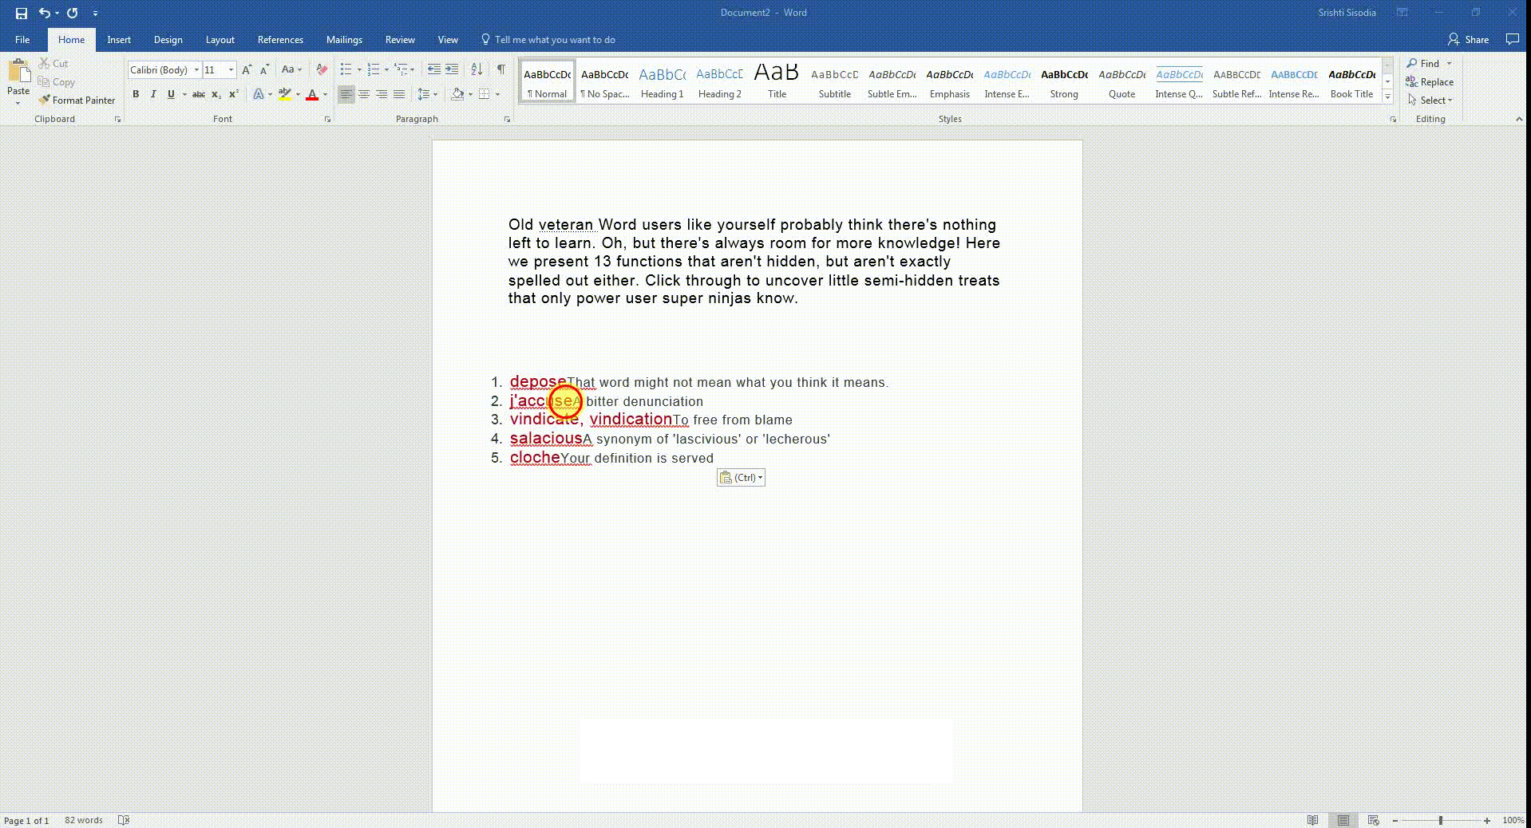Click the Copy button

click(56, 82)
